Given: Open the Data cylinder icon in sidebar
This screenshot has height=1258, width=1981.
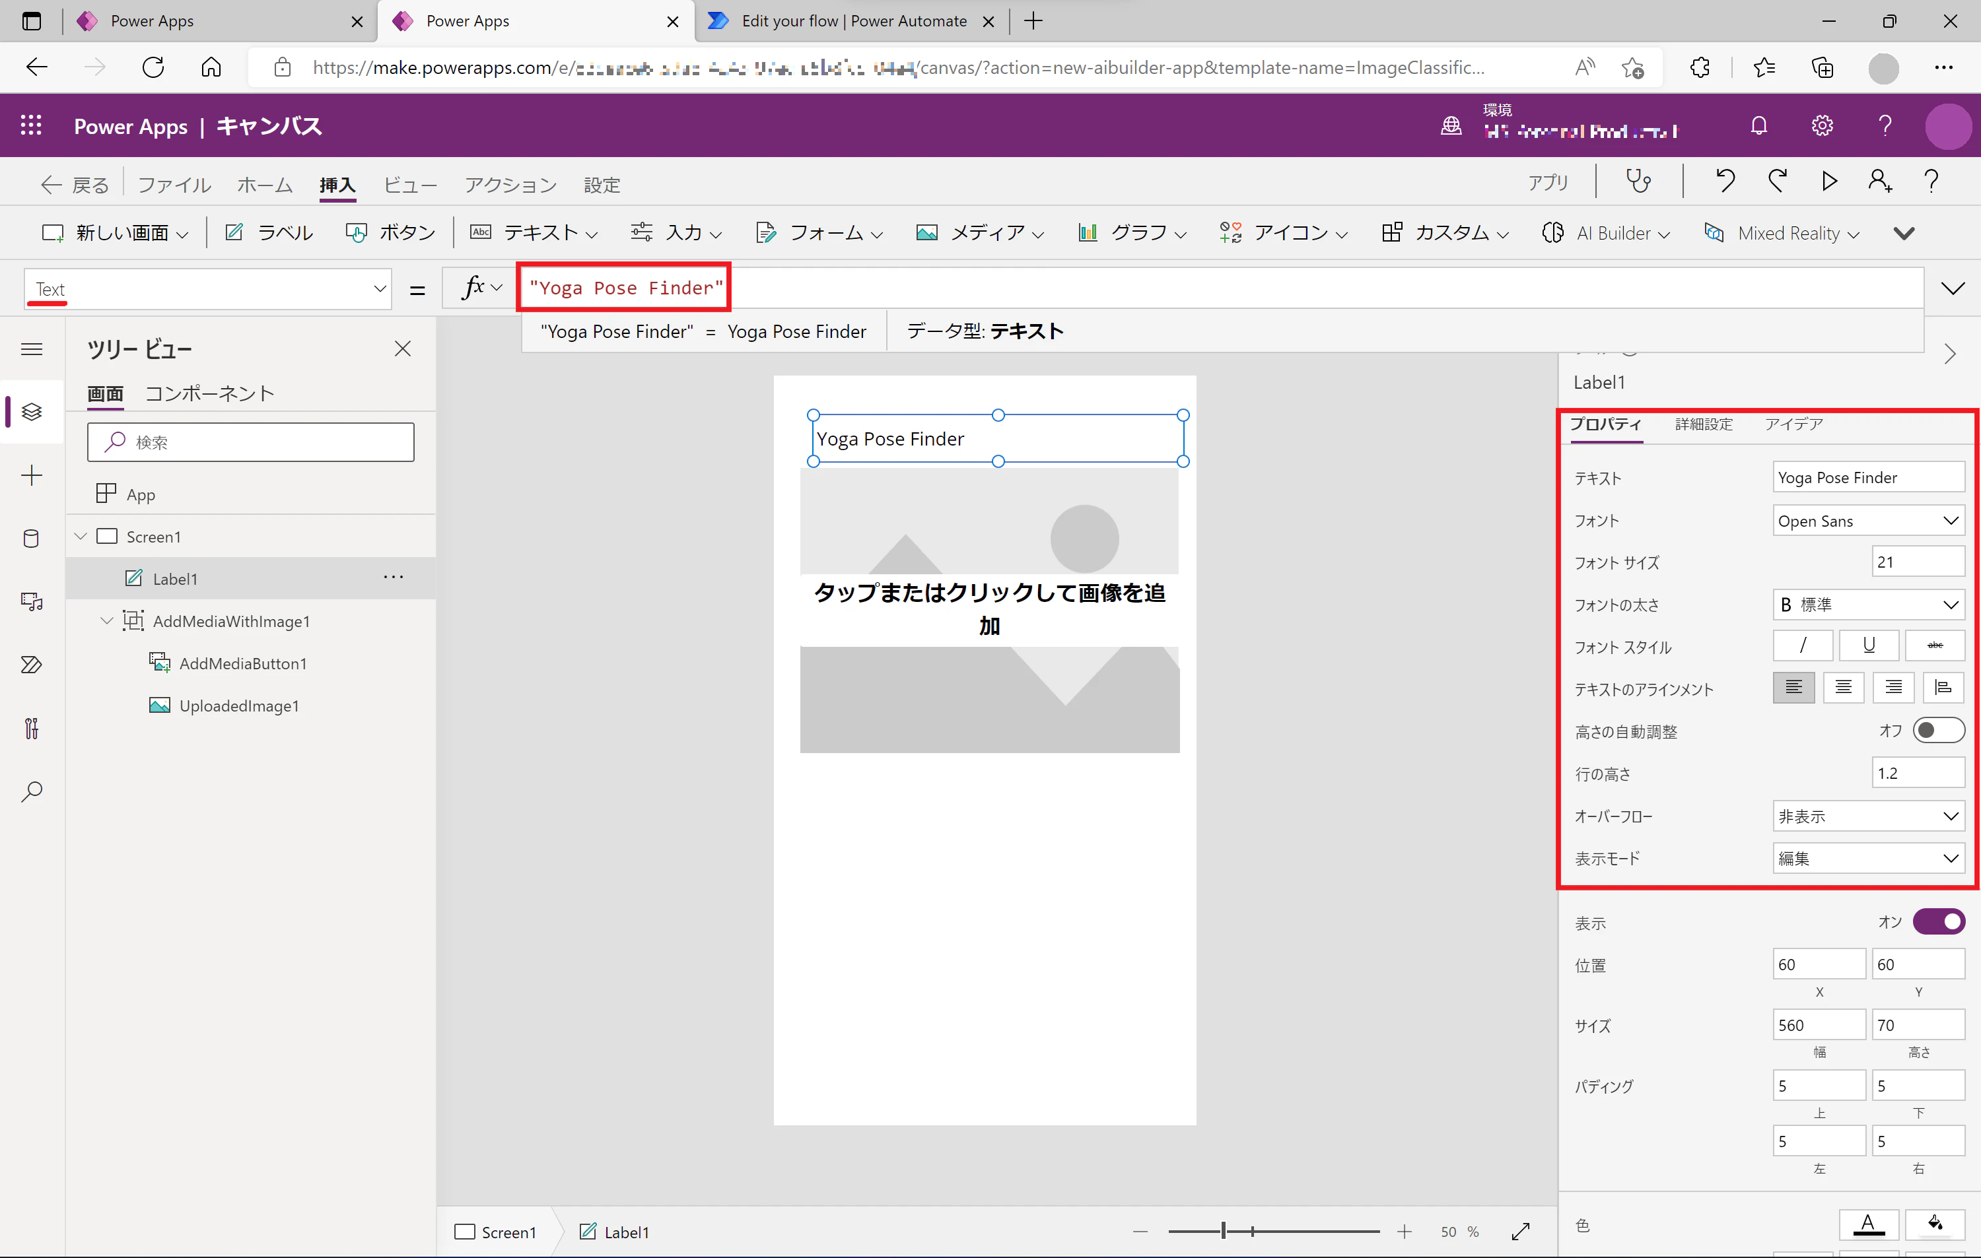Looking at the screenshot, I should [x=31, y=539].
